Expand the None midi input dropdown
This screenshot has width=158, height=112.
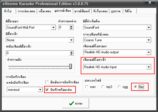click(x=71, y=40)
